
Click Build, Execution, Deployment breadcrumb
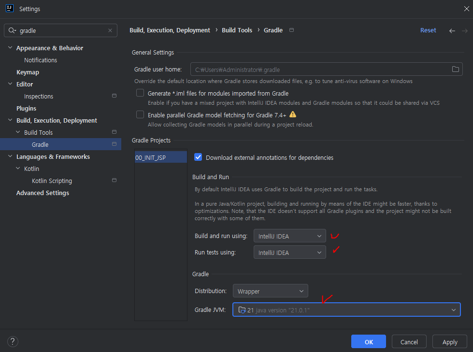click(170, 30)
